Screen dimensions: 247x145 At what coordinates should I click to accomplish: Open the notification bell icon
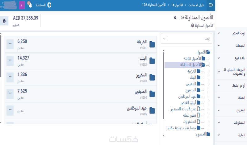click(x=30, y=5)
